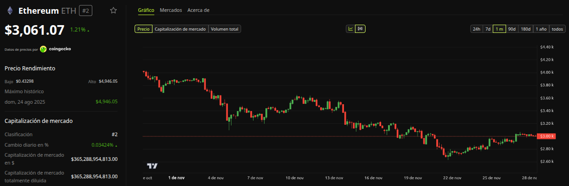Click the 10 de nov date axis label
The height and width of the screenshot is (186, 569).
click(294, 178)
